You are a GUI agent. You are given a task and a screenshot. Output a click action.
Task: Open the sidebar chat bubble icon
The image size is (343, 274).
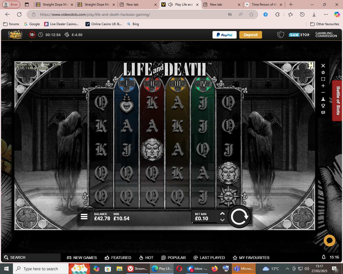(323, 113)
